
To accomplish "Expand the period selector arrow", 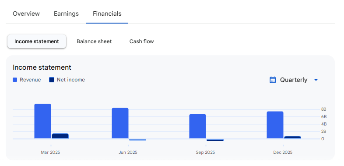I will (x=316, y=80).
